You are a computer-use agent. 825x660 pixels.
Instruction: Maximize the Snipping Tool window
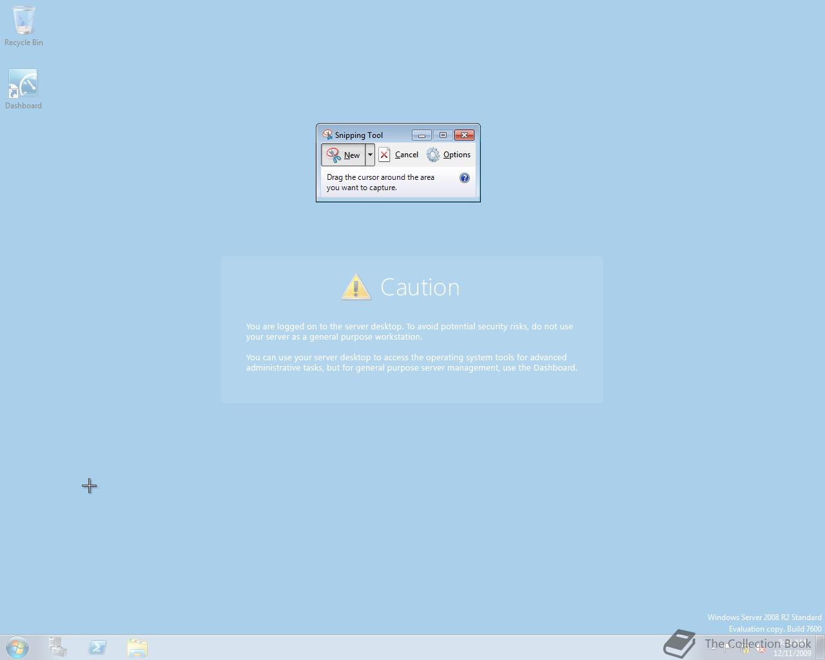coord(443,135)
